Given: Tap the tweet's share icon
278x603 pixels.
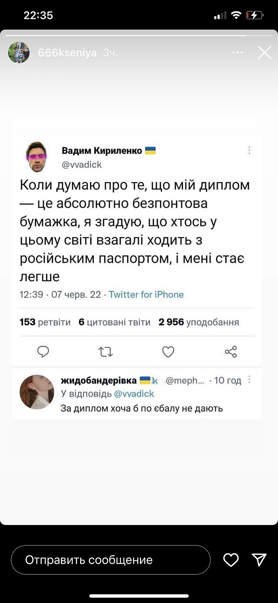Looking at the screenshot, I should click(x=231, y=352).
